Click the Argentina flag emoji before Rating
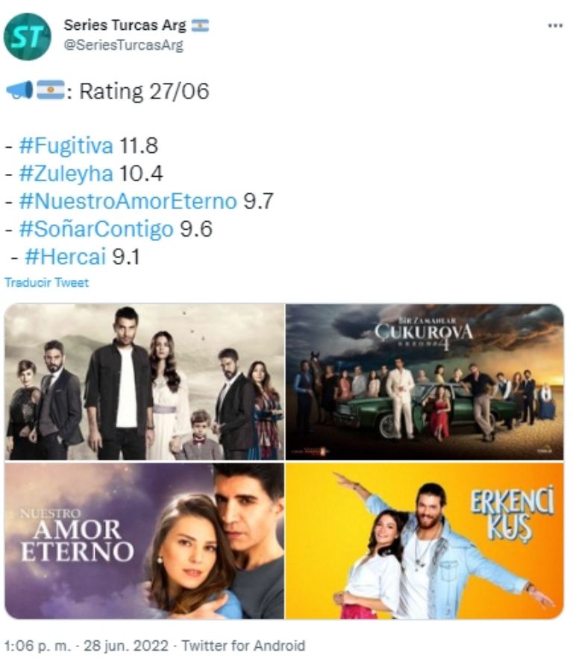 pyautogui.click(x=51, y=90)
